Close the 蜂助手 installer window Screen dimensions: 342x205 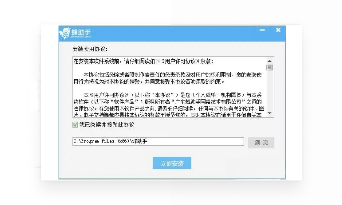pos(278,30)
